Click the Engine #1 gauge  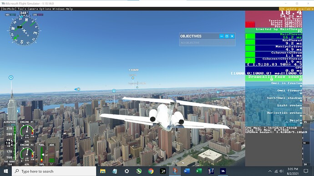(27, 132)
